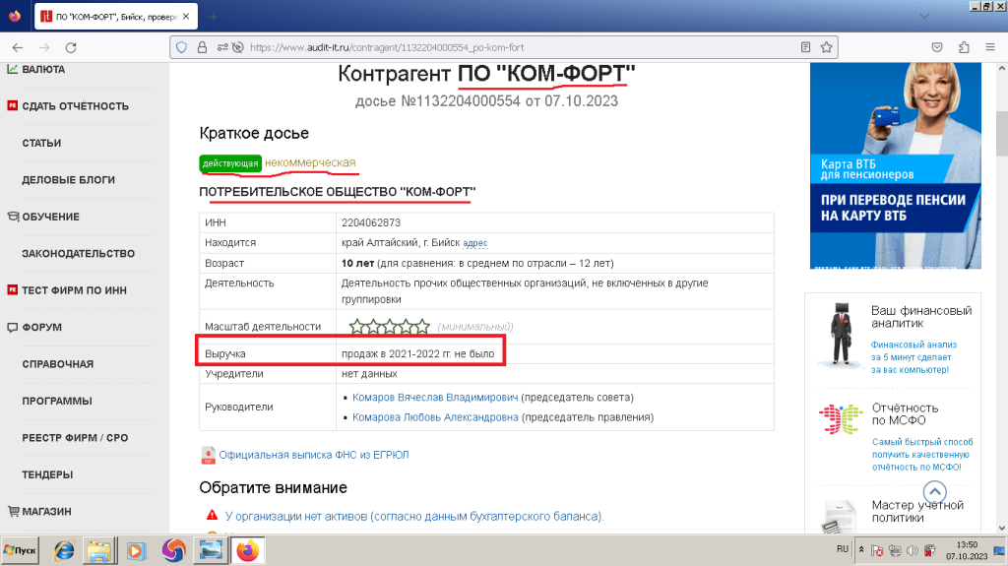
Task: Go back with the browser back arrow
Action: coord(18,47)
